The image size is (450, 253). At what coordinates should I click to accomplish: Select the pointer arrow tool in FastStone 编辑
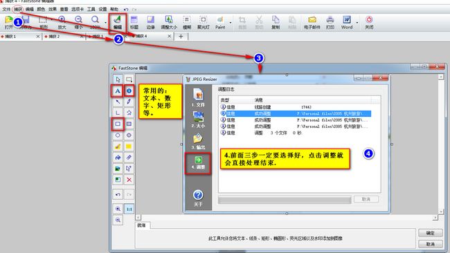[x=118, y=79]
